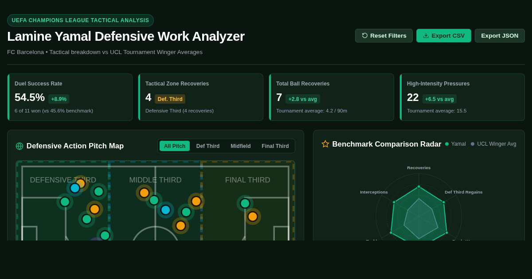Click "Defensive Third (4 recoveries)" note
Viewport: 532px width, 279px height.
point(180,111)
